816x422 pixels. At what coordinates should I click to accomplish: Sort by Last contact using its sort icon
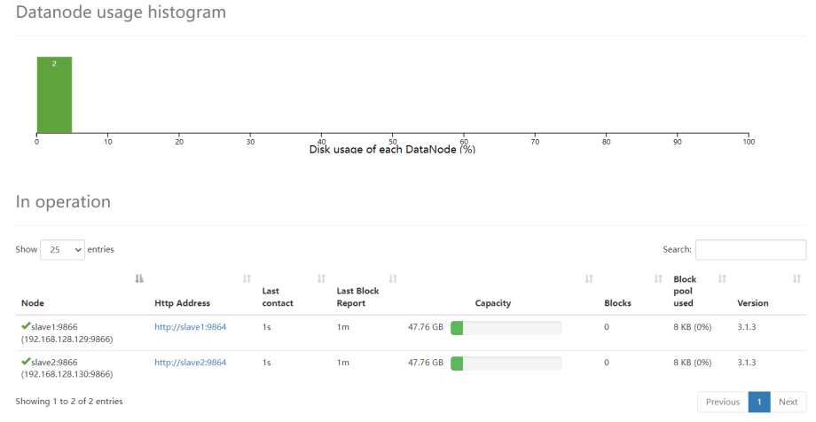[321, 279]
